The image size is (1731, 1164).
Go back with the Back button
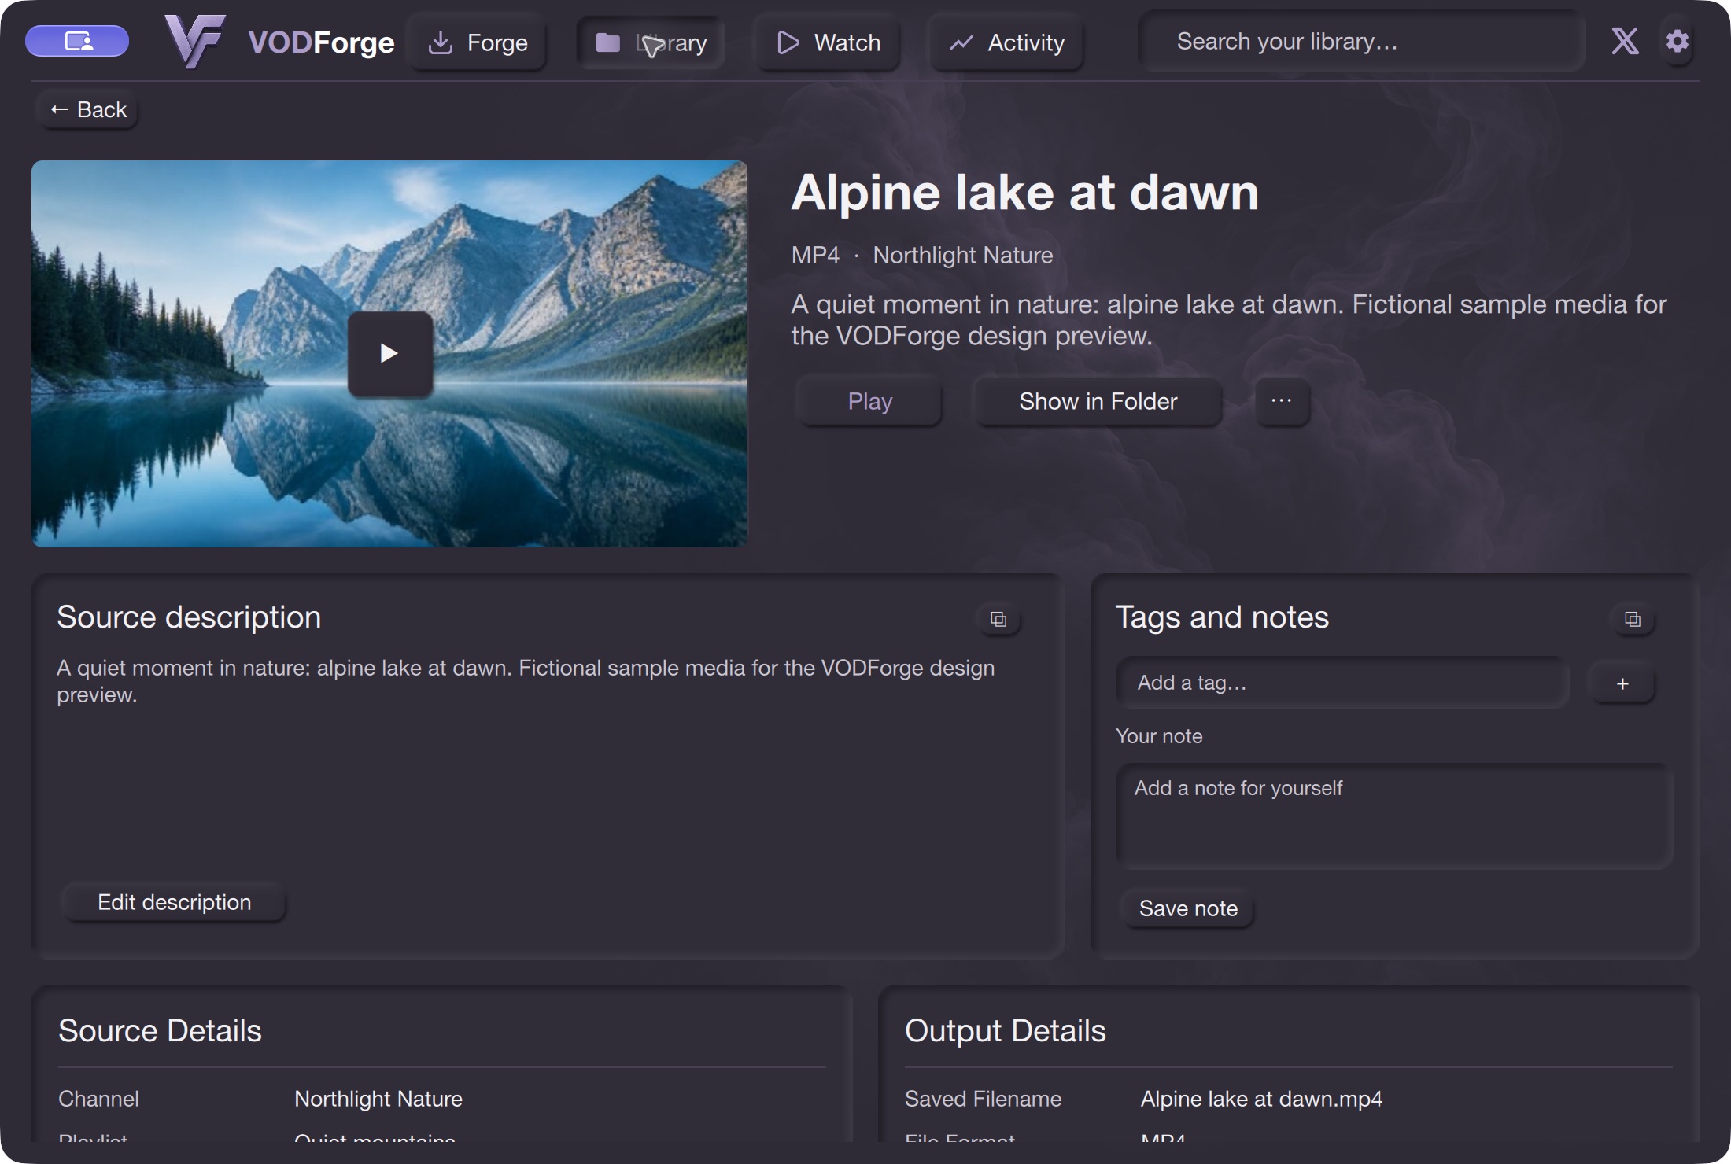pyautogui.click(x=88, y=110)
